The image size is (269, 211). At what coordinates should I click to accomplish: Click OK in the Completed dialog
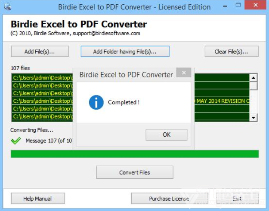(167, 135)
